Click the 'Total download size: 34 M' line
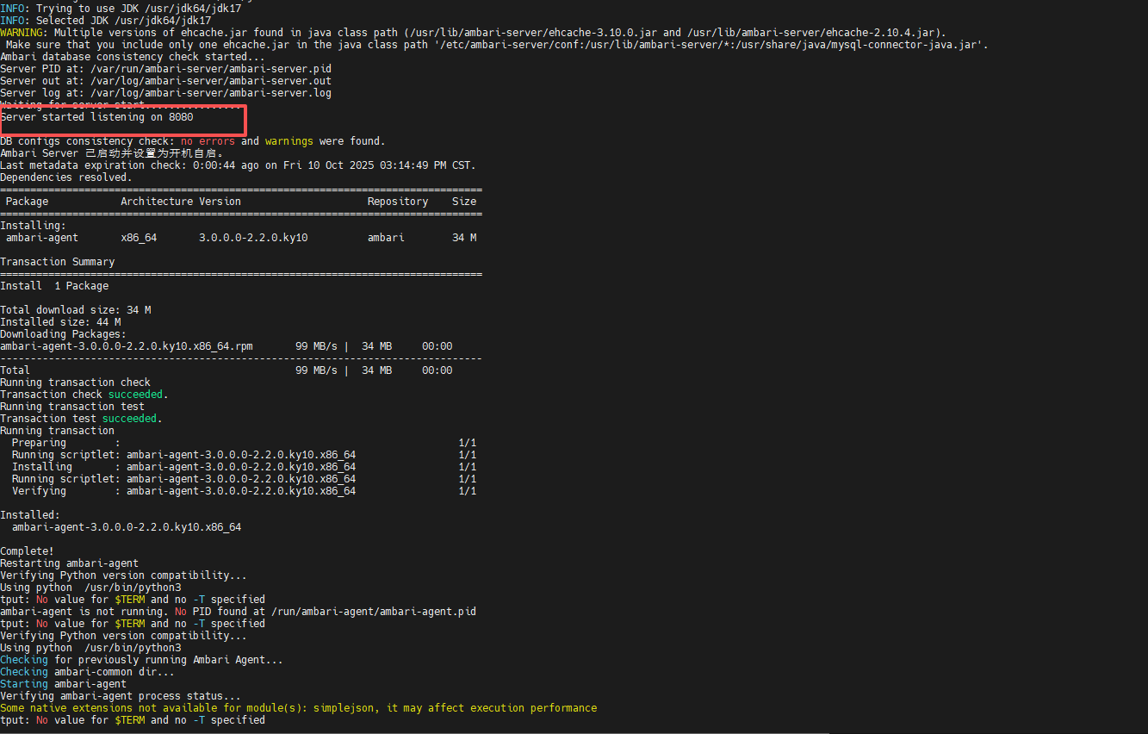1148x734 pixels. (x=75, y=310)
